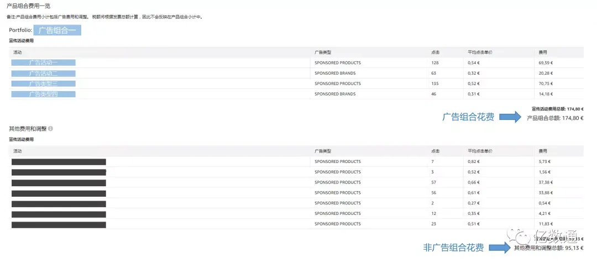This screenshot has height=263, width=597.
Task: Click the blue arrow next to 广告组合花费
Action: [x=511, y=117]
